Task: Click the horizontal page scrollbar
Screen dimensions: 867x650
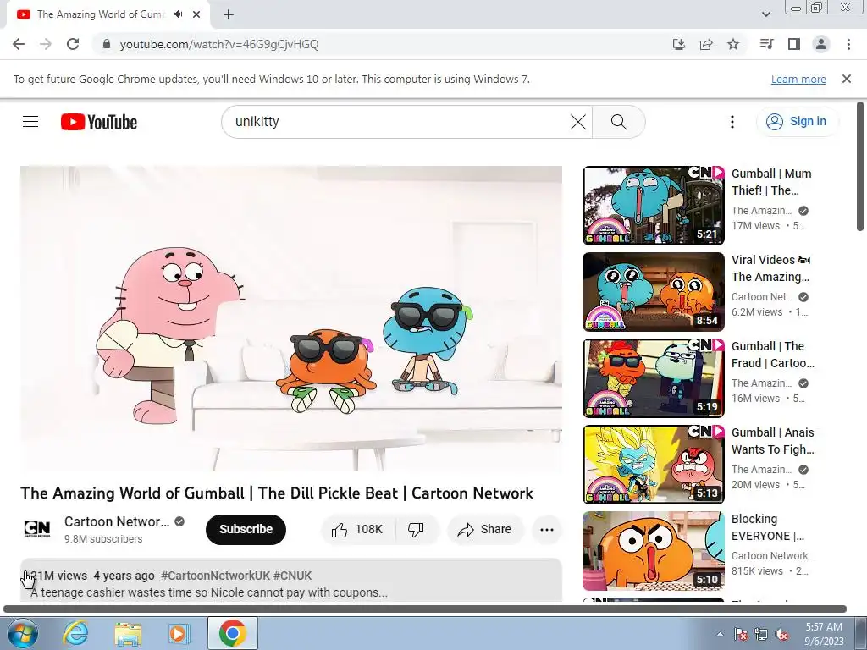Action: click(425, 609)
